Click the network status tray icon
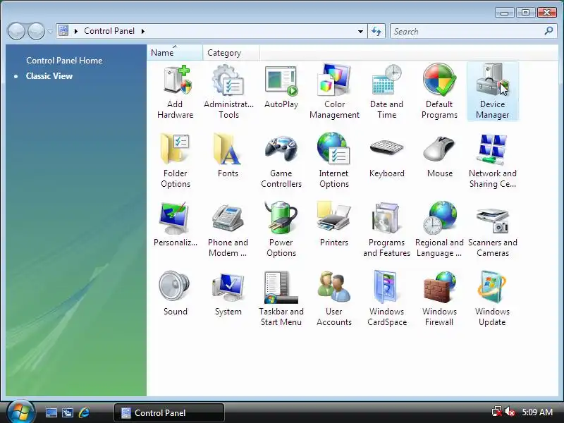Viewport: 564px width, 423px height. pos(497,412)
